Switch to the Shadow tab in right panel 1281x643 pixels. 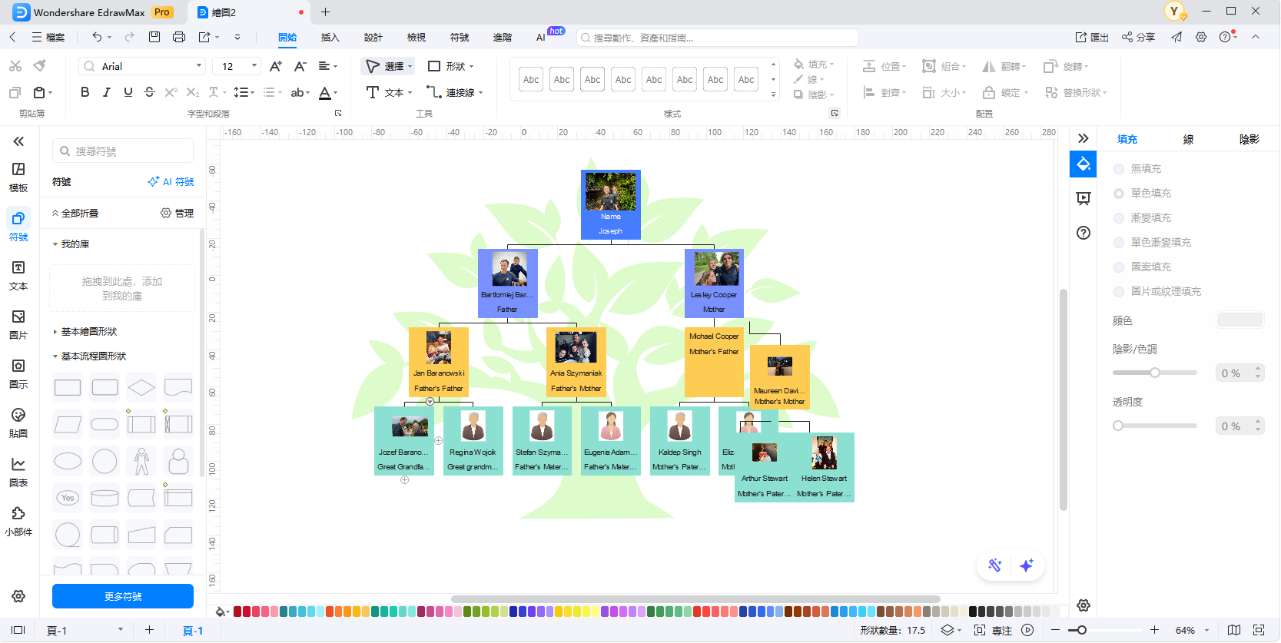click(1249, 139)
